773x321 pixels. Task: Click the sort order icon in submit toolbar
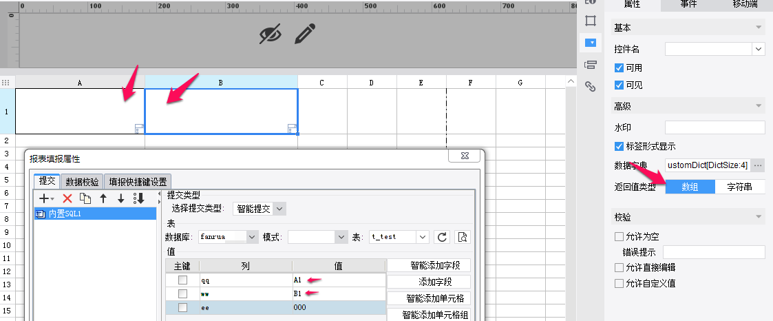pos(138,198)
